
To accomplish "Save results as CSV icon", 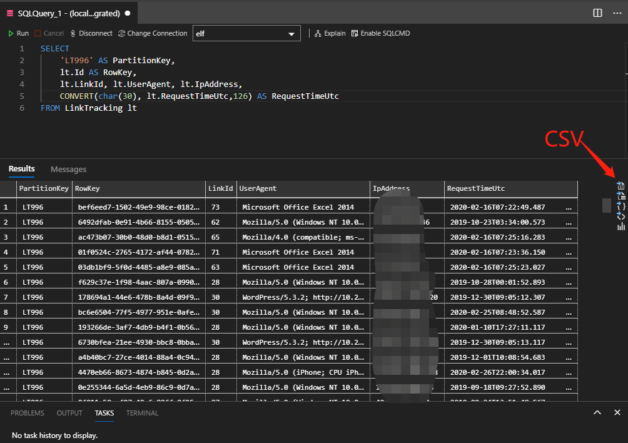I will click(x=620, y=186).
